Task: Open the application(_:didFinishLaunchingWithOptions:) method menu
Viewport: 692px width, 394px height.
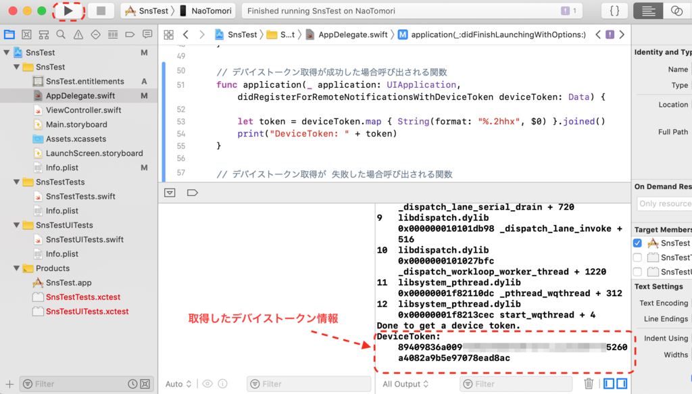Action: coord(492,34)
